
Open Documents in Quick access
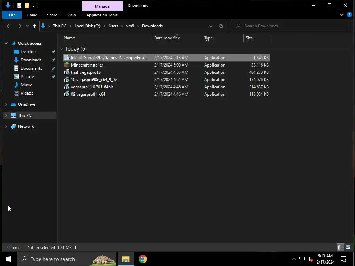point(31,68)
